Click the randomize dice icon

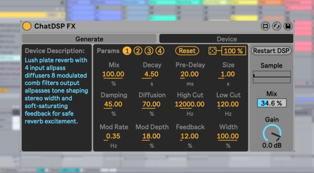[x=213, y=51]
